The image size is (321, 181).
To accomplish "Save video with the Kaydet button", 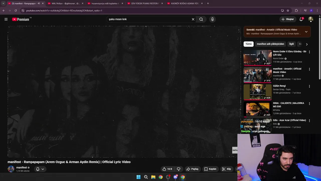I will tap(210, 169).
